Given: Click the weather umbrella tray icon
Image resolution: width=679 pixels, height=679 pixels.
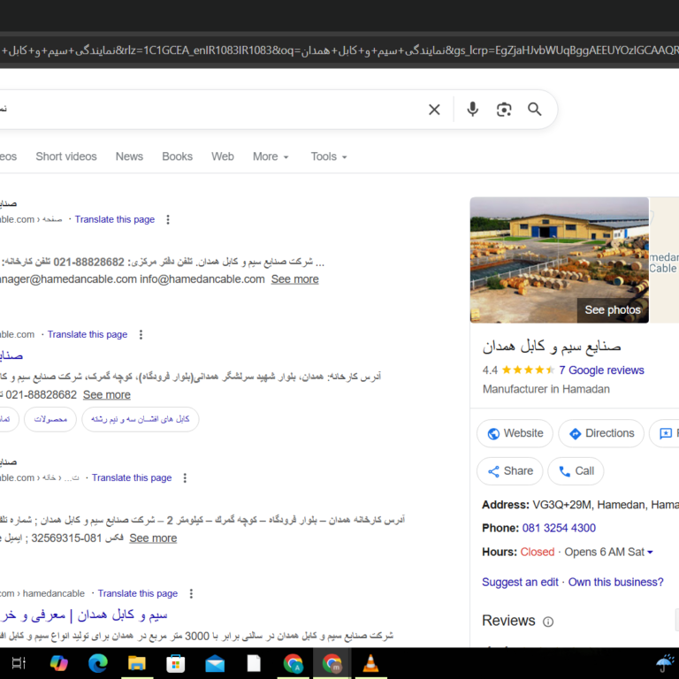Looking at the screenshot, I should pyautogui.click(x=666, y=663).
